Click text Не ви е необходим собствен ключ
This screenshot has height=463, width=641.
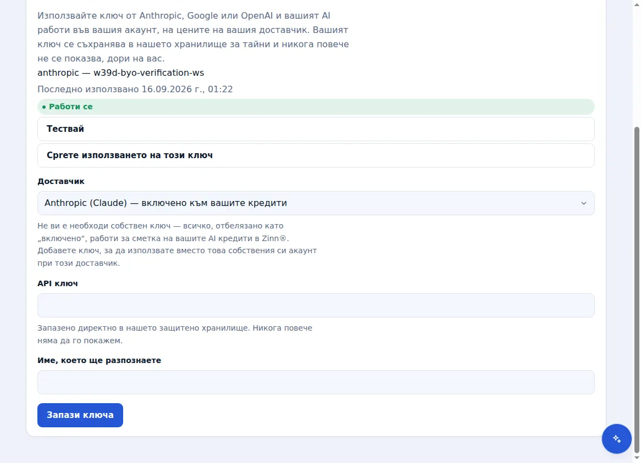pyautogui.click(x=104, y=226)
